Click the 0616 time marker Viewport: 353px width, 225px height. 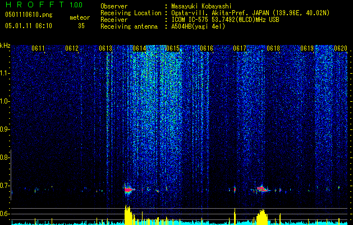[x=207, y=48]
